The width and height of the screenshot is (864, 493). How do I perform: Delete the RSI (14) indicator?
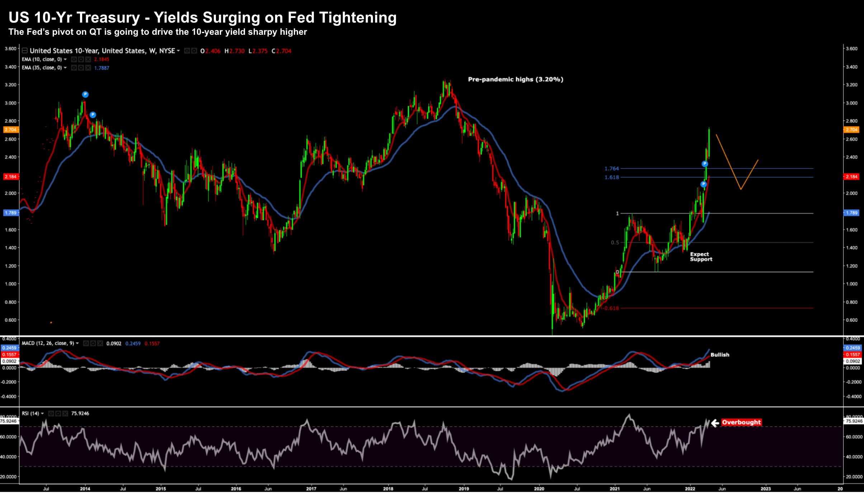pos(65,413)
